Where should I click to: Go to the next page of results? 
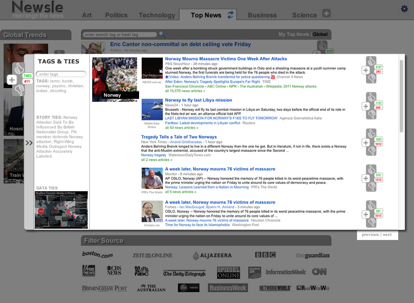(387, 235)
